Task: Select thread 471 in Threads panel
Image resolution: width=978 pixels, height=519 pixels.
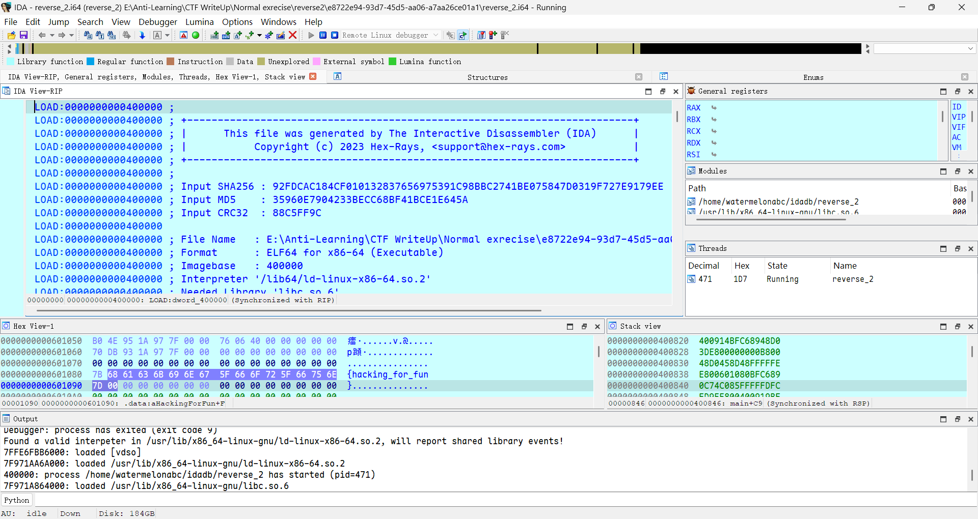Action: click(x=830, y=279)
